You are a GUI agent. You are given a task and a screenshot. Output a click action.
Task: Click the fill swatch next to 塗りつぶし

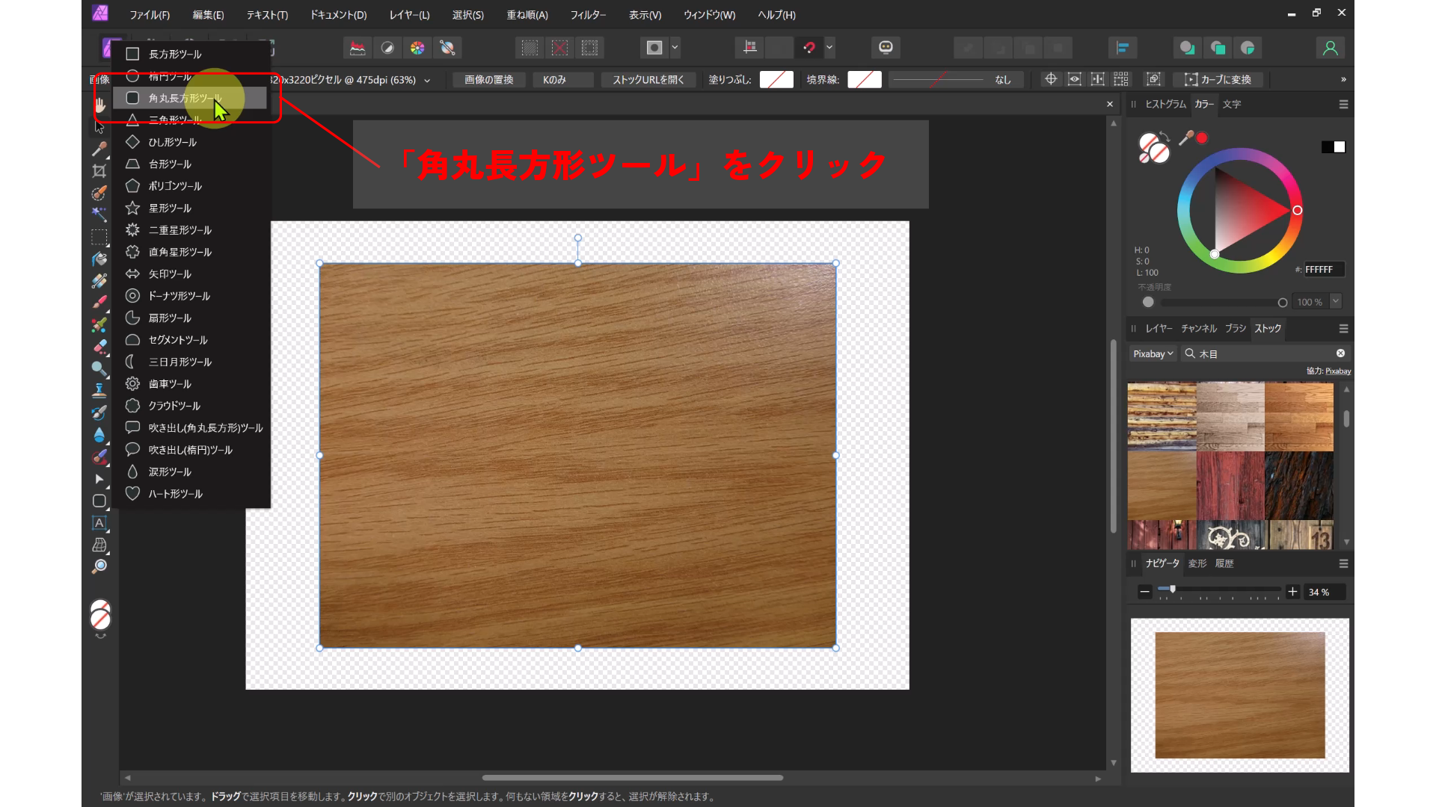click(x=776, y=80)
